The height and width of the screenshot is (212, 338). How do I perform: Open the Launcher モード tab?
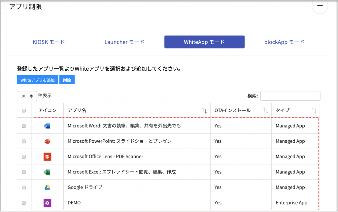click(x=124, y=42)
